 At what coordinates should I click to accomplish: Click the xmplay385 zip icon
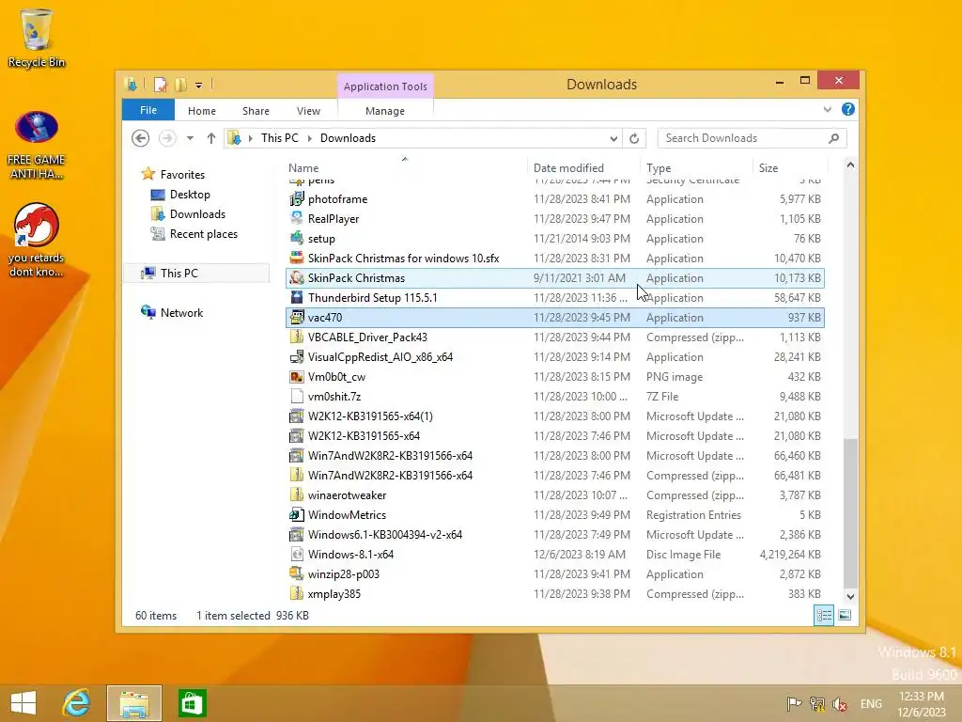[x=296, y=594]
